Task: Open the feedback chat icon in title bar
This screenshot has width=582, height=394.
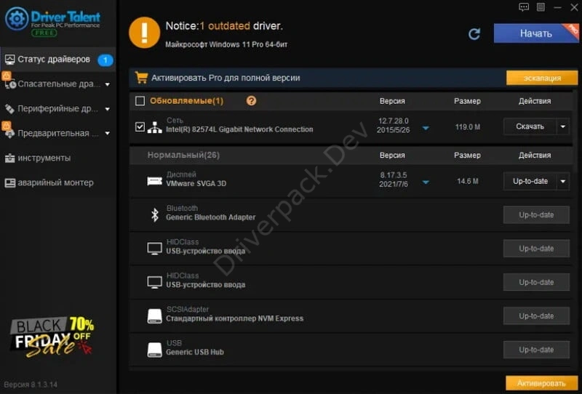Action: click(x=524, y=7)
